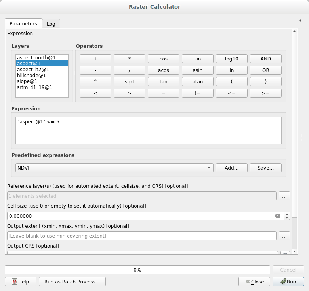The width and height of the screenshot is (309, 291).
Task: Click the sqrt operator button
Action: click(x=129, y=82)
